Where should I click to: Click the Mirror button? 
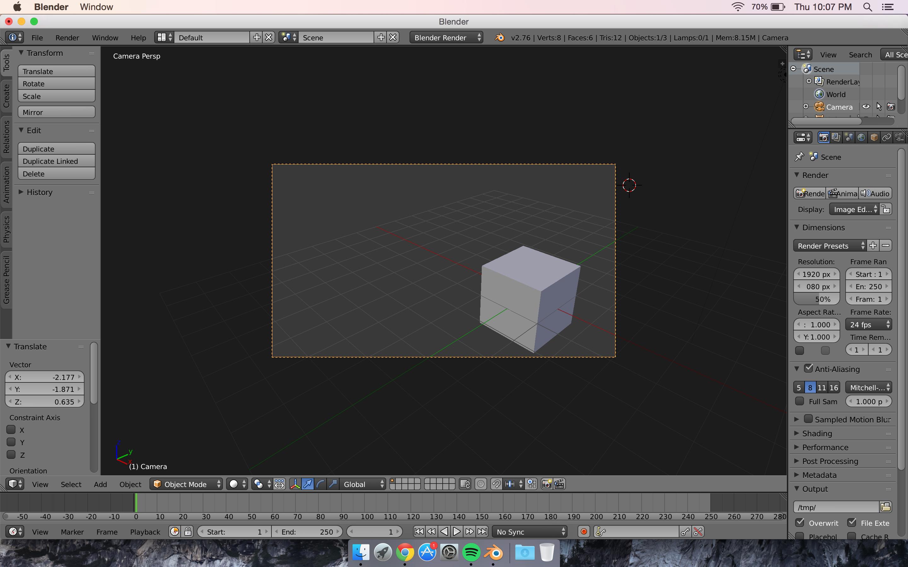56,112
